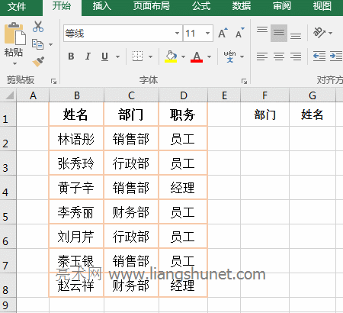The image size is (343, 313).
Task: Select row 9 header
Action: point(8,305)
